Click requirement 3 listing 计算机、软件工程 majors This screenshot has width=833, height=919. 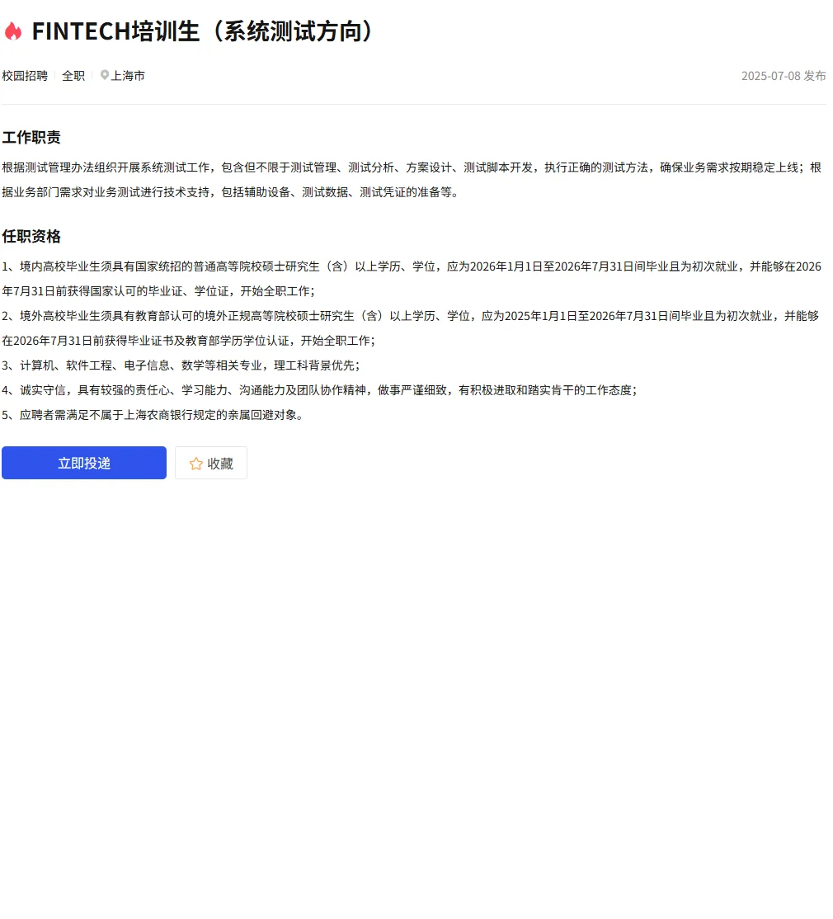pos(181,365)
